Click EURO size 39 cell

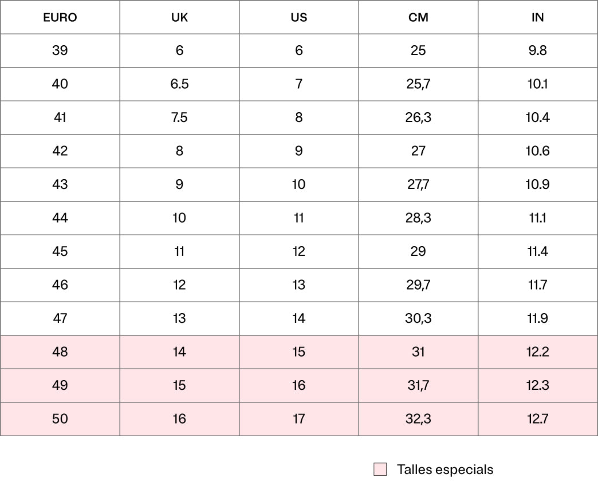[x=60, y=50]
